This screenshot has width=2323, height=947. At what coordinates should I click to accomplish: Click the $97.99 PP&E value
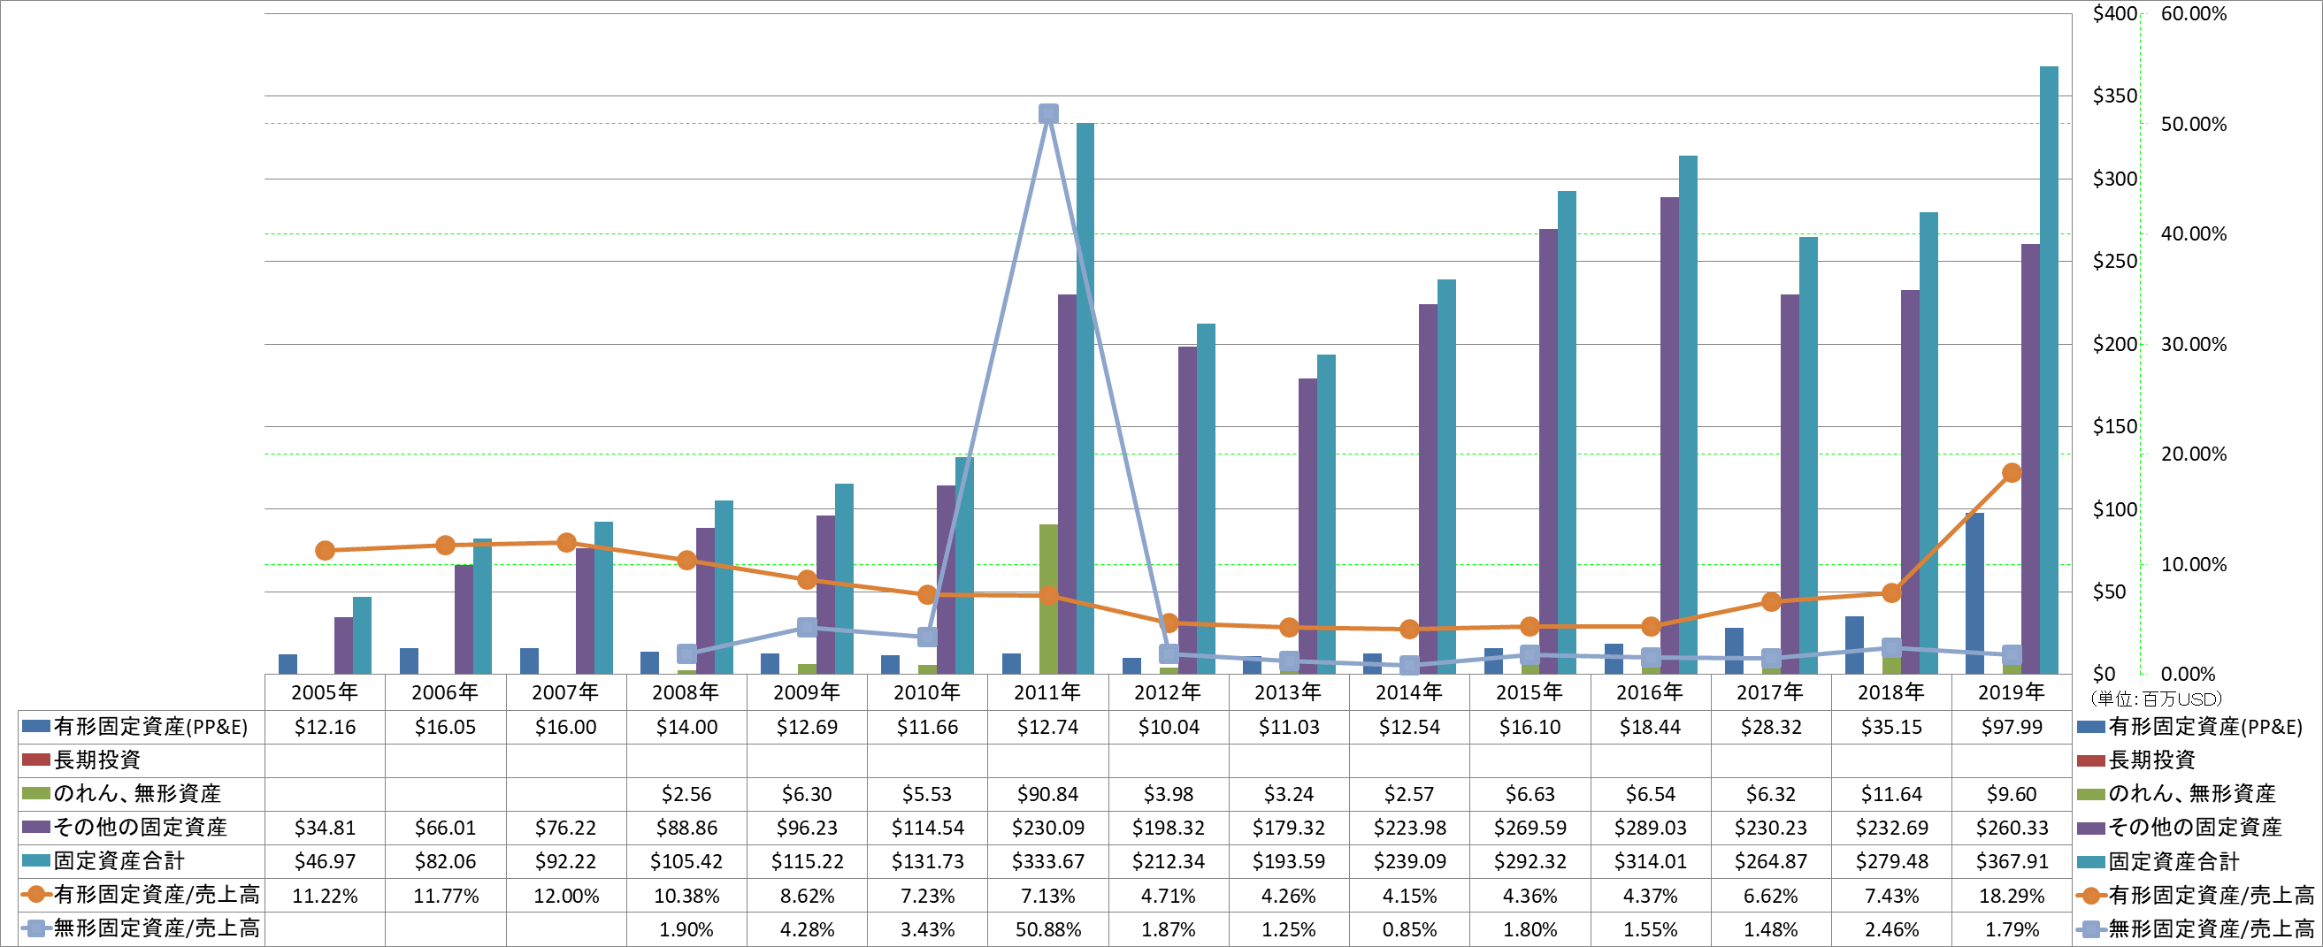[x=2011, y=727]
